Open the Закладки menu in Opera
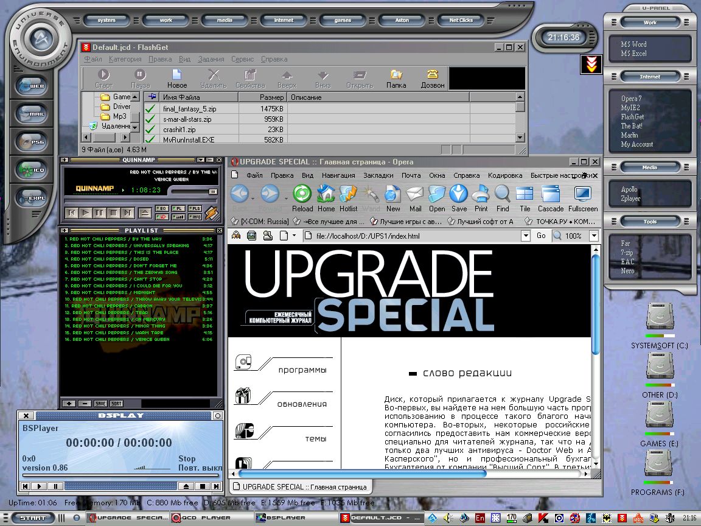 [x=378, y=175]
